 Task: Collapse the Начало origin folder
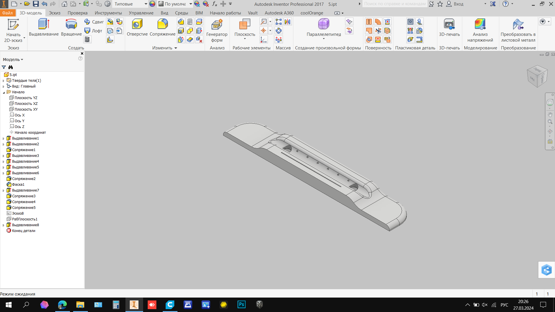pyautogui.click(x=4, y=92)
